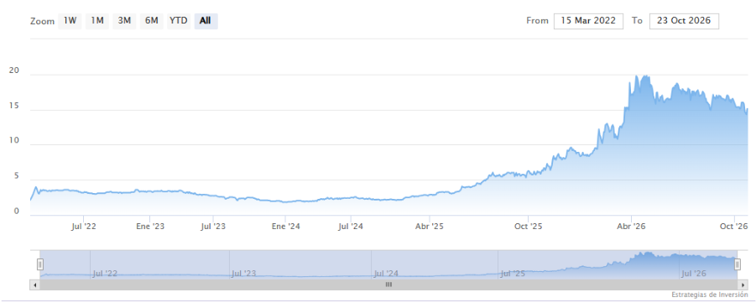Select the 1M zoom range
Image resolution: width=756 pixels, height=308 pixels.
97,21
